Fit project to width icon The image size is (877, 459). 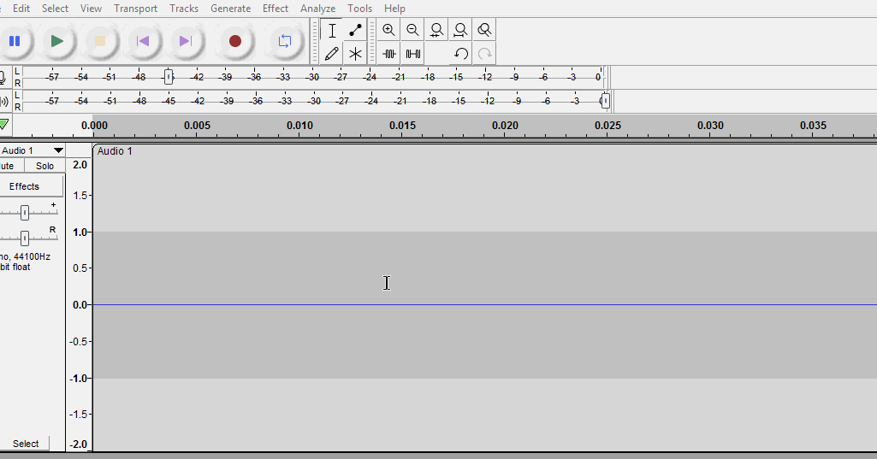[x=460, y=30]
